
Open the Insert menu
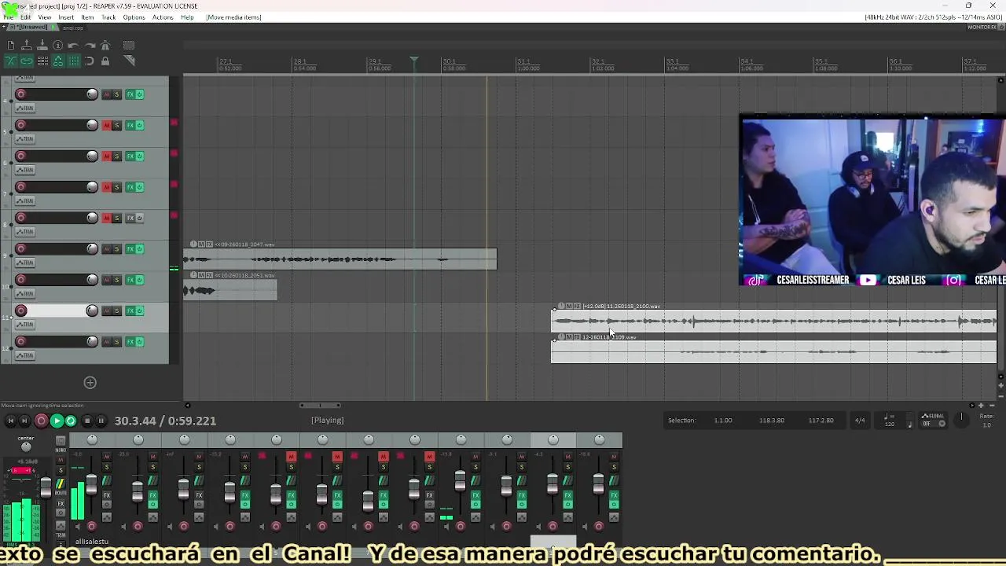click(x=66, y=17)
